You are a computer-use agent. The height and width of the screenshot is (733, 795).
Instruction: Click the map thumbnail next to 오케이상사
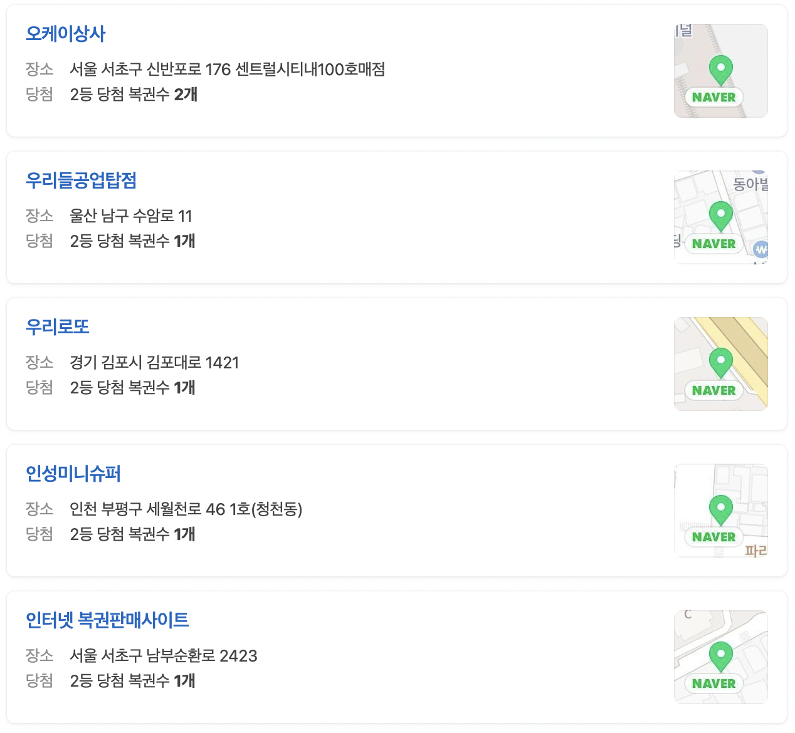(720, 70)
